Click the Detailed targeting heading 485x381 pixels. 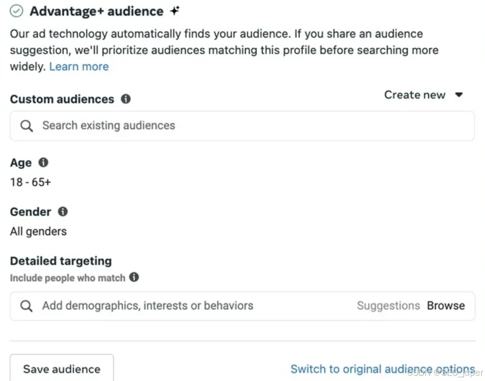[x=61, y=261]
